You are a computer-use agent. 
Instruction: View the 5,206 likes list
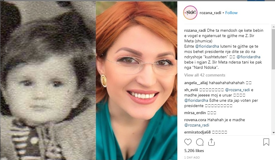(194, 151)
